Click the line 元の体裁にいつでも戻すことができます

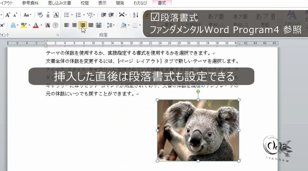point(92,94)
